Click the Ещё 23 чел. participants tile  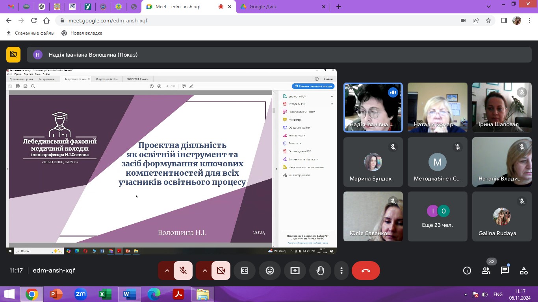point(437,216)
